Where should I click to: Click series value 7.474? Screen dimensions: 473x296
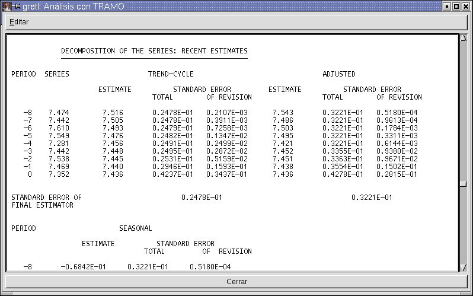[59, 113]
